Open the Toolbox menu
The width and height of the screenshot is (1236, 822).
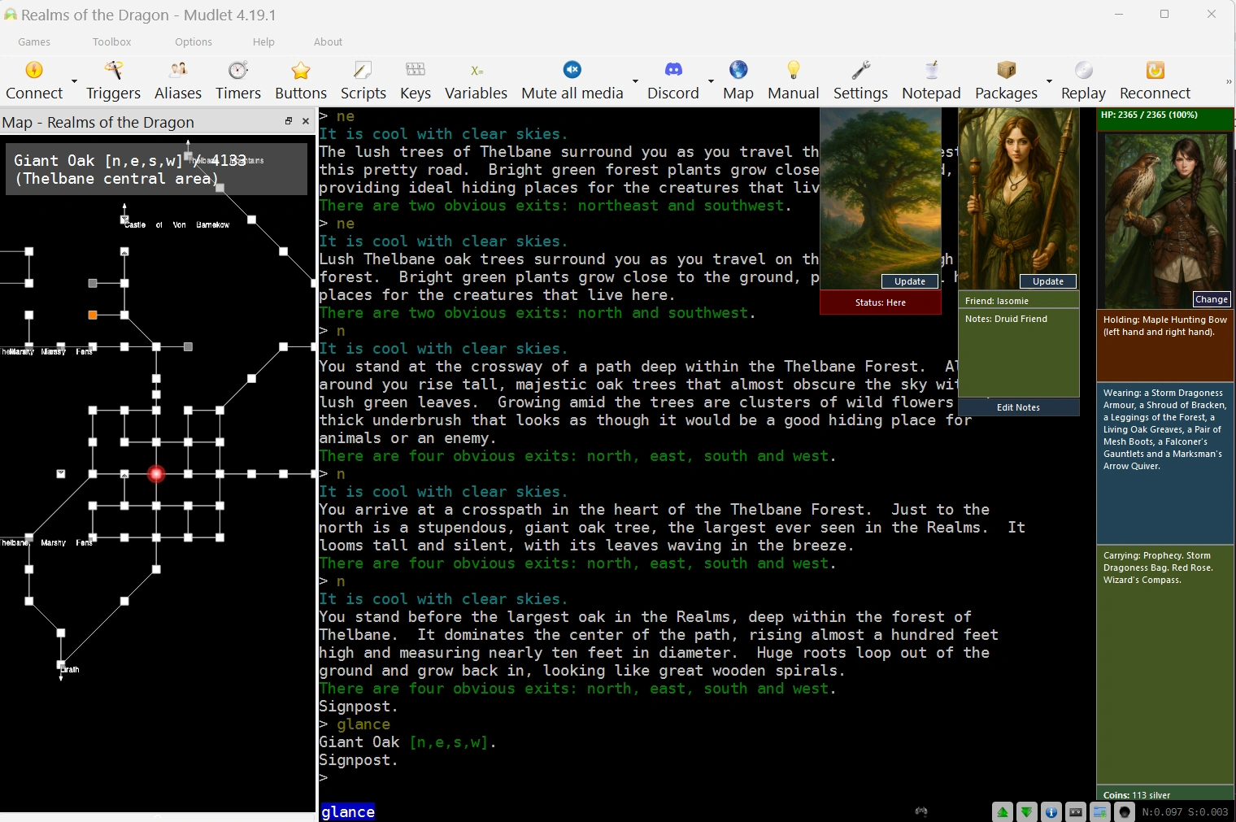111,41
